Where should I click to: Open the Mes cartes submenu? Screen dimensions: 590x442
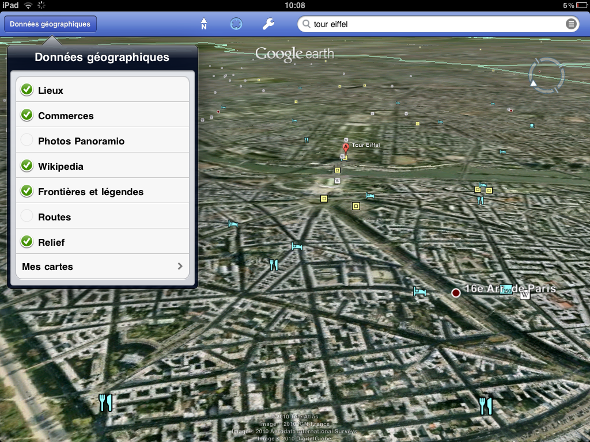tap(103, 266)
